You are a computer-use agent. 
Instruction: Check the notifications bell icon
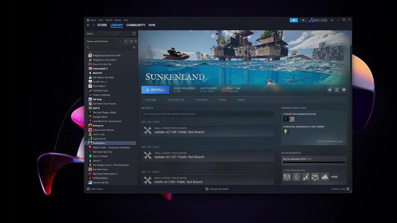pos(303,20)
